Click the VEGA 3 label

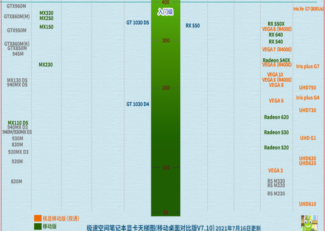(275, 170)
